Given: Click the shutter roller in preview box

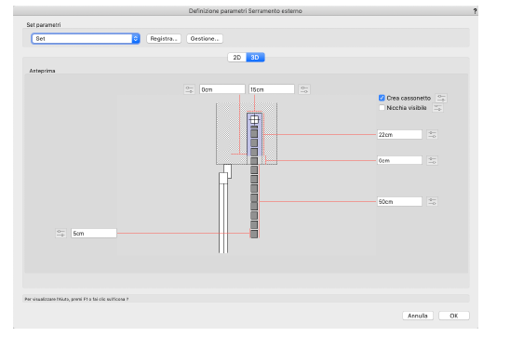Looking at the screenshot, I should click(x=254, y=120).
